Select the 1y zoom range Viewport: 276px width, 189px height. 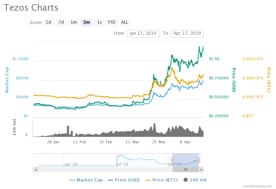99,22
